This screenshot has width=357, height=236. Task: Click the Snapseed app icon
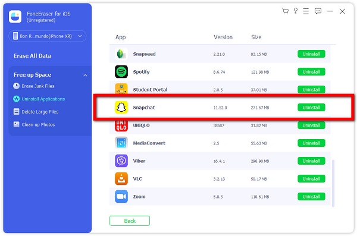point(121,54)
